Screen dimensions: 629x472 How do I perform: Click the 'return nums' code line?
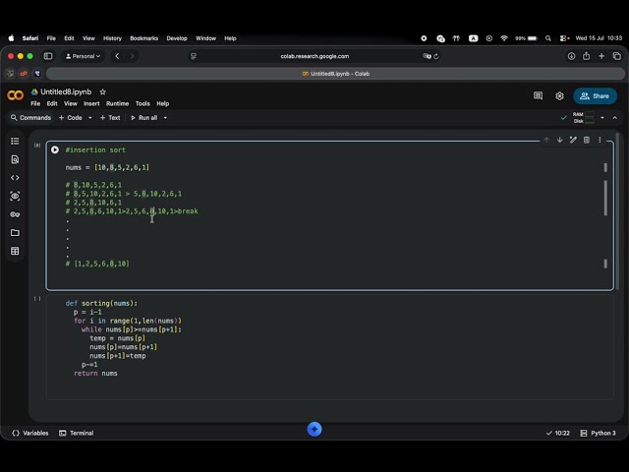point(95,374)
